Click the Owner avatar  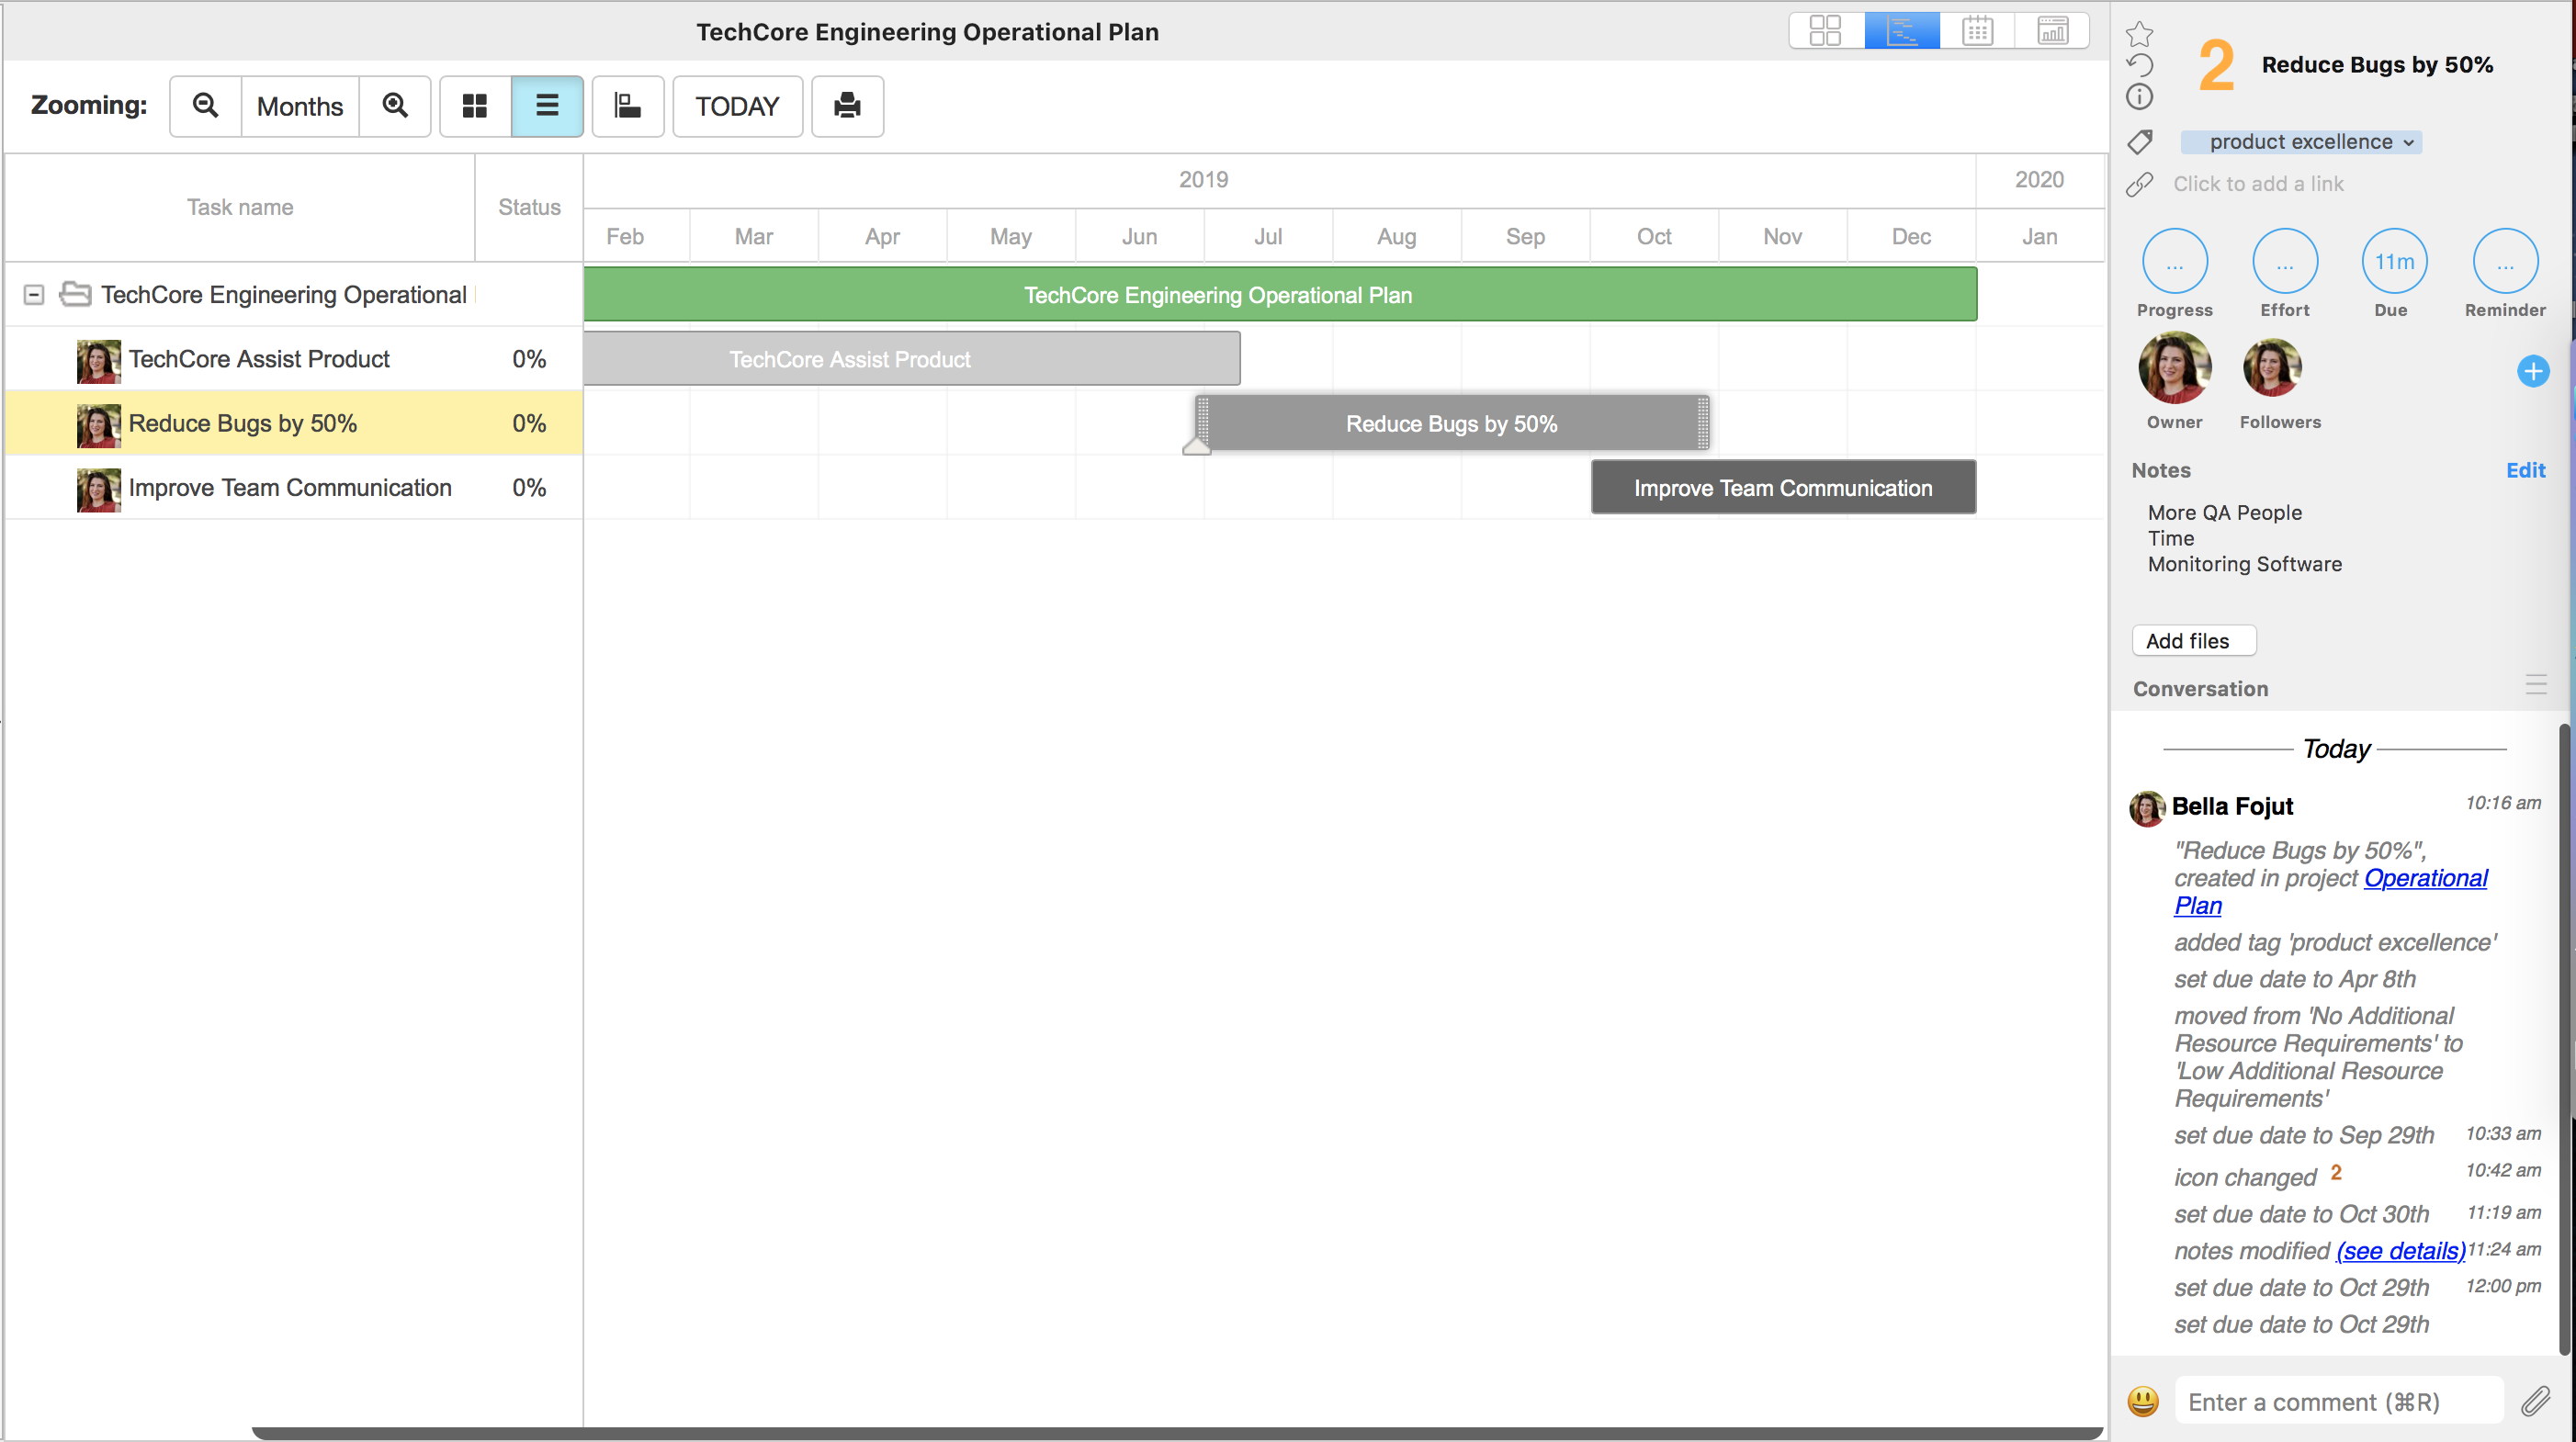tap(2175, 368)
